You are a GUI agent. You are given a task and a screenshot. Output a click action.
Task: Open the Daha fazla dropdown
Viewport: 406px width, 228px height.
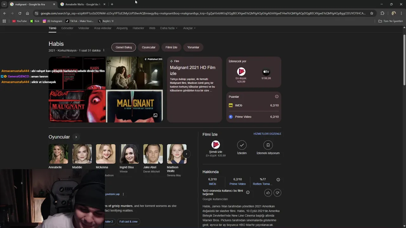169,28
